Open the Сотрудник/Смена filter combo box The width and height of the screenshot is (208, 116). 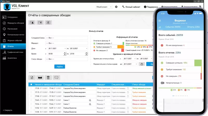pos(67,38)
